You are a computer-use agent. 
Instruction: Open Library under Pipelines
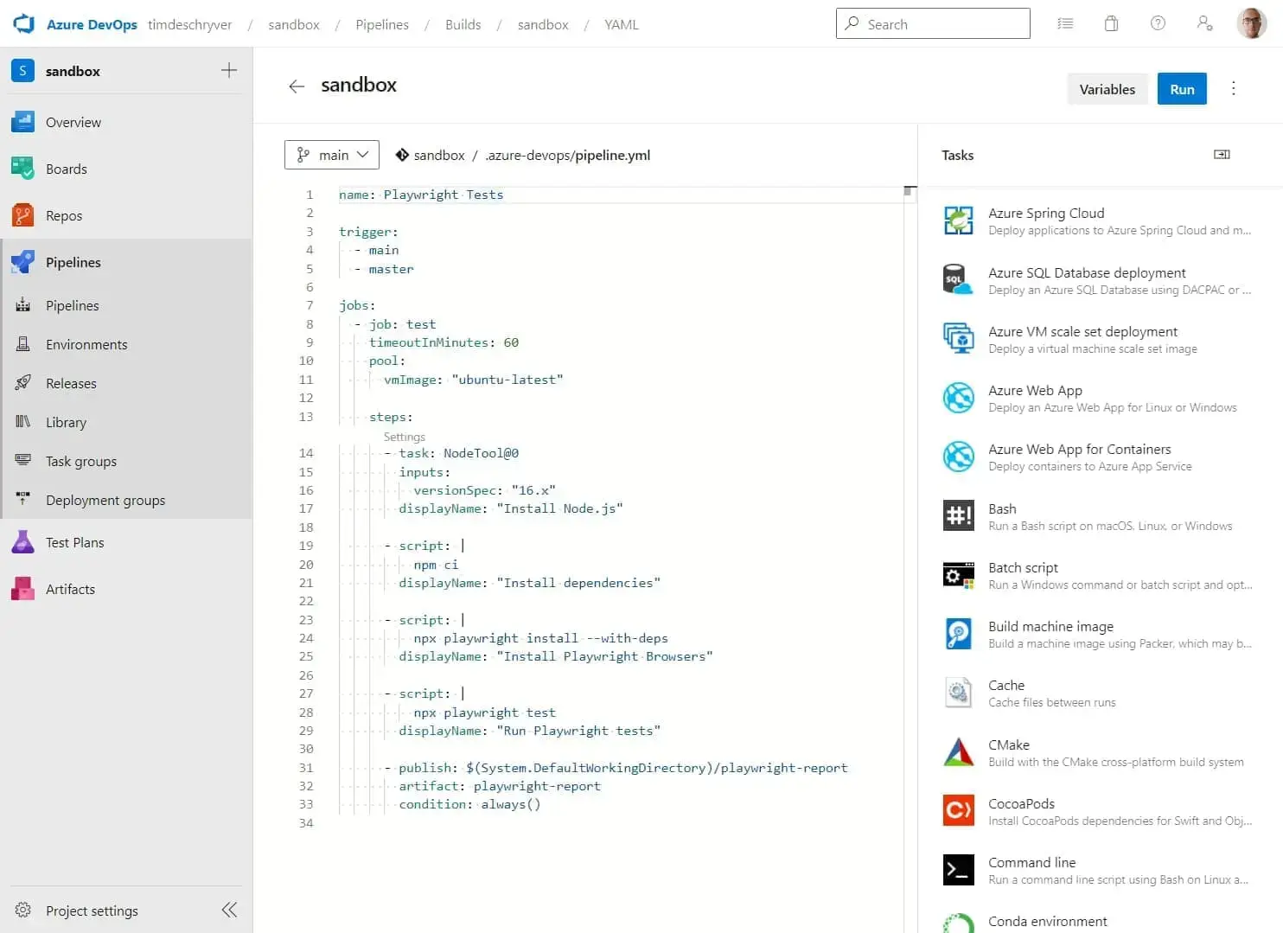pos(126,422)
